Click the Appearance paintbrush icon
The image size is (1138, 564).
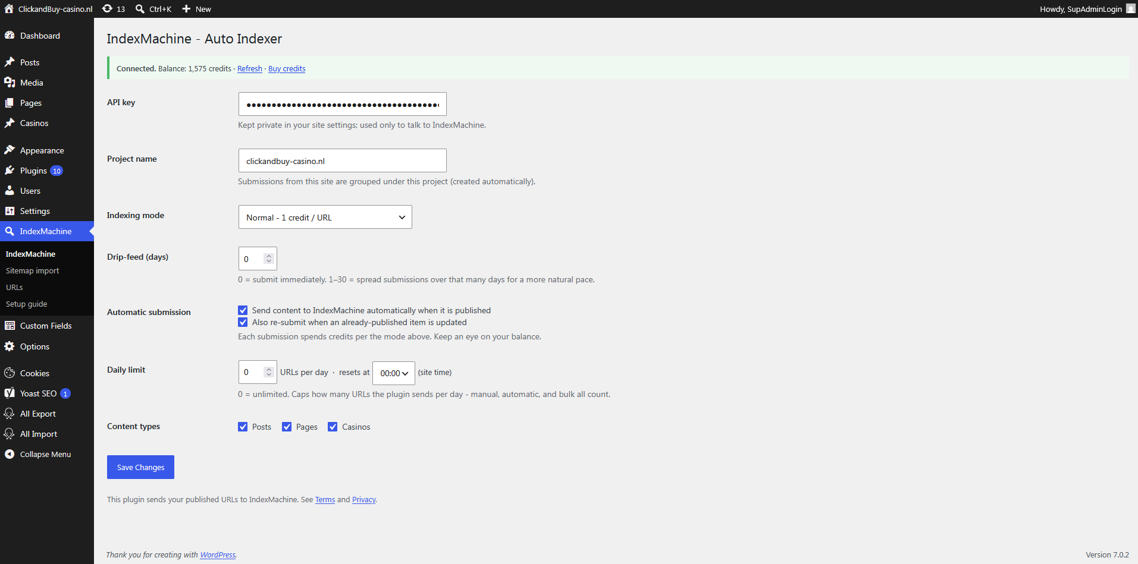[10, 150]
